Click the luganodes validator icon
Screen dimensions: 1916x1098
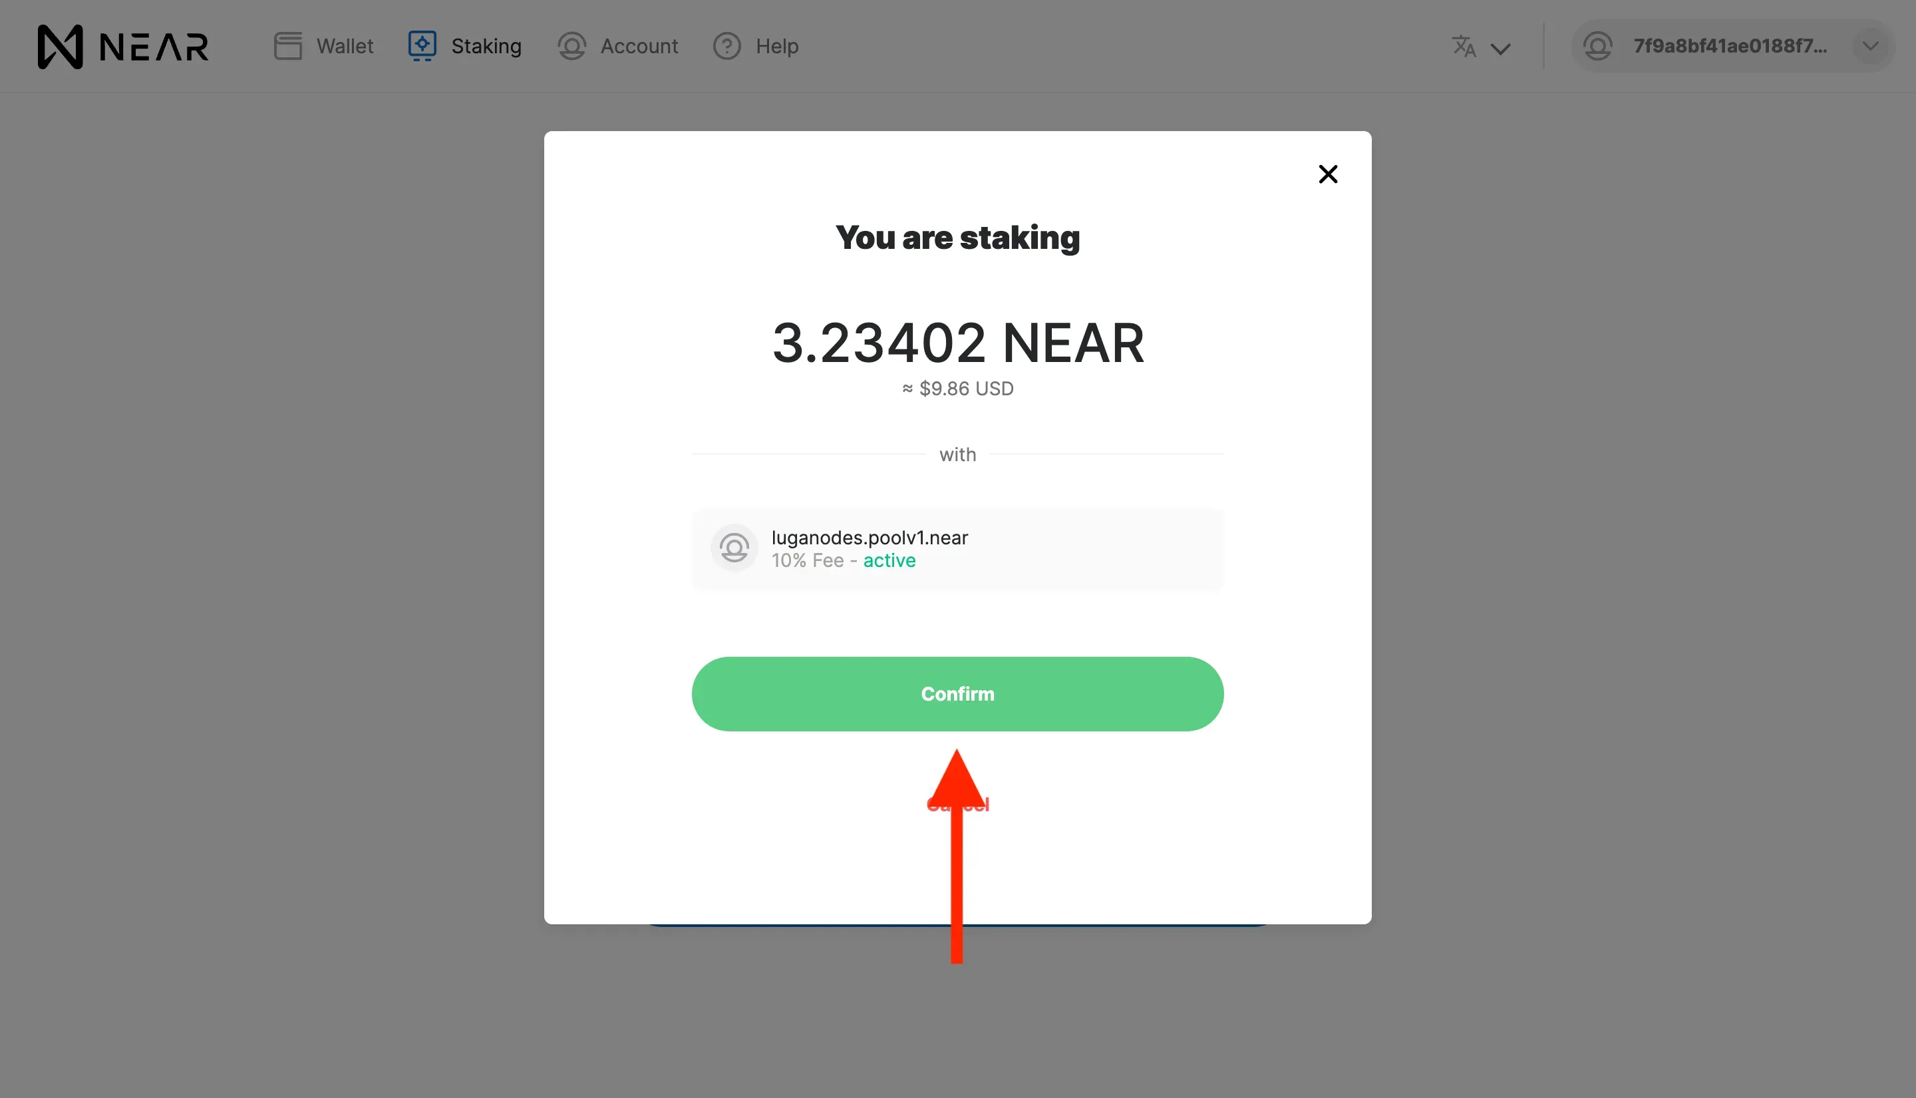(x=733, y=548)
